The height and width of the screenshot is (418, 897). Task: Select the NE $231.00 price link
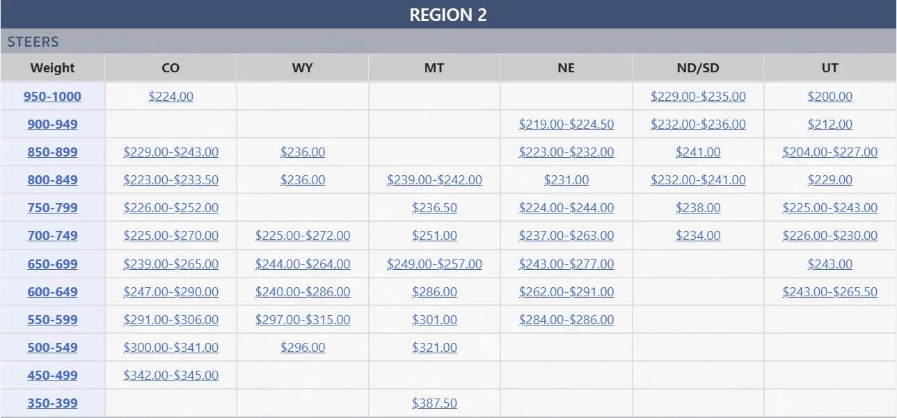566,180
